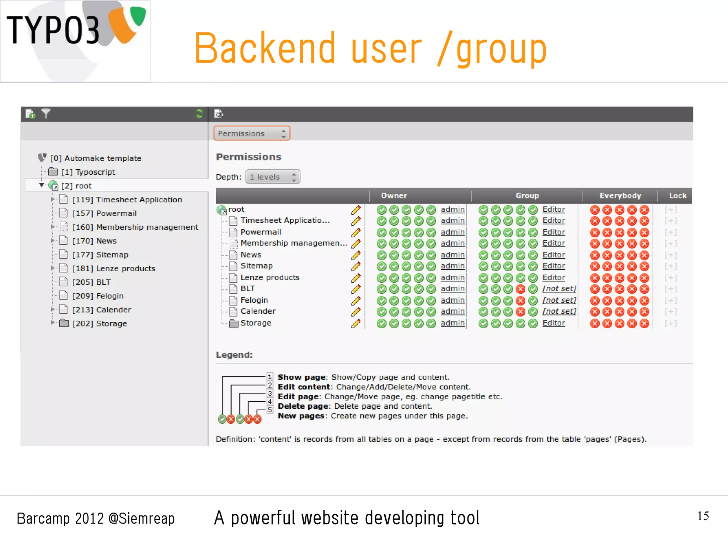Toggle lock [+] for root row

pos(670,210)
